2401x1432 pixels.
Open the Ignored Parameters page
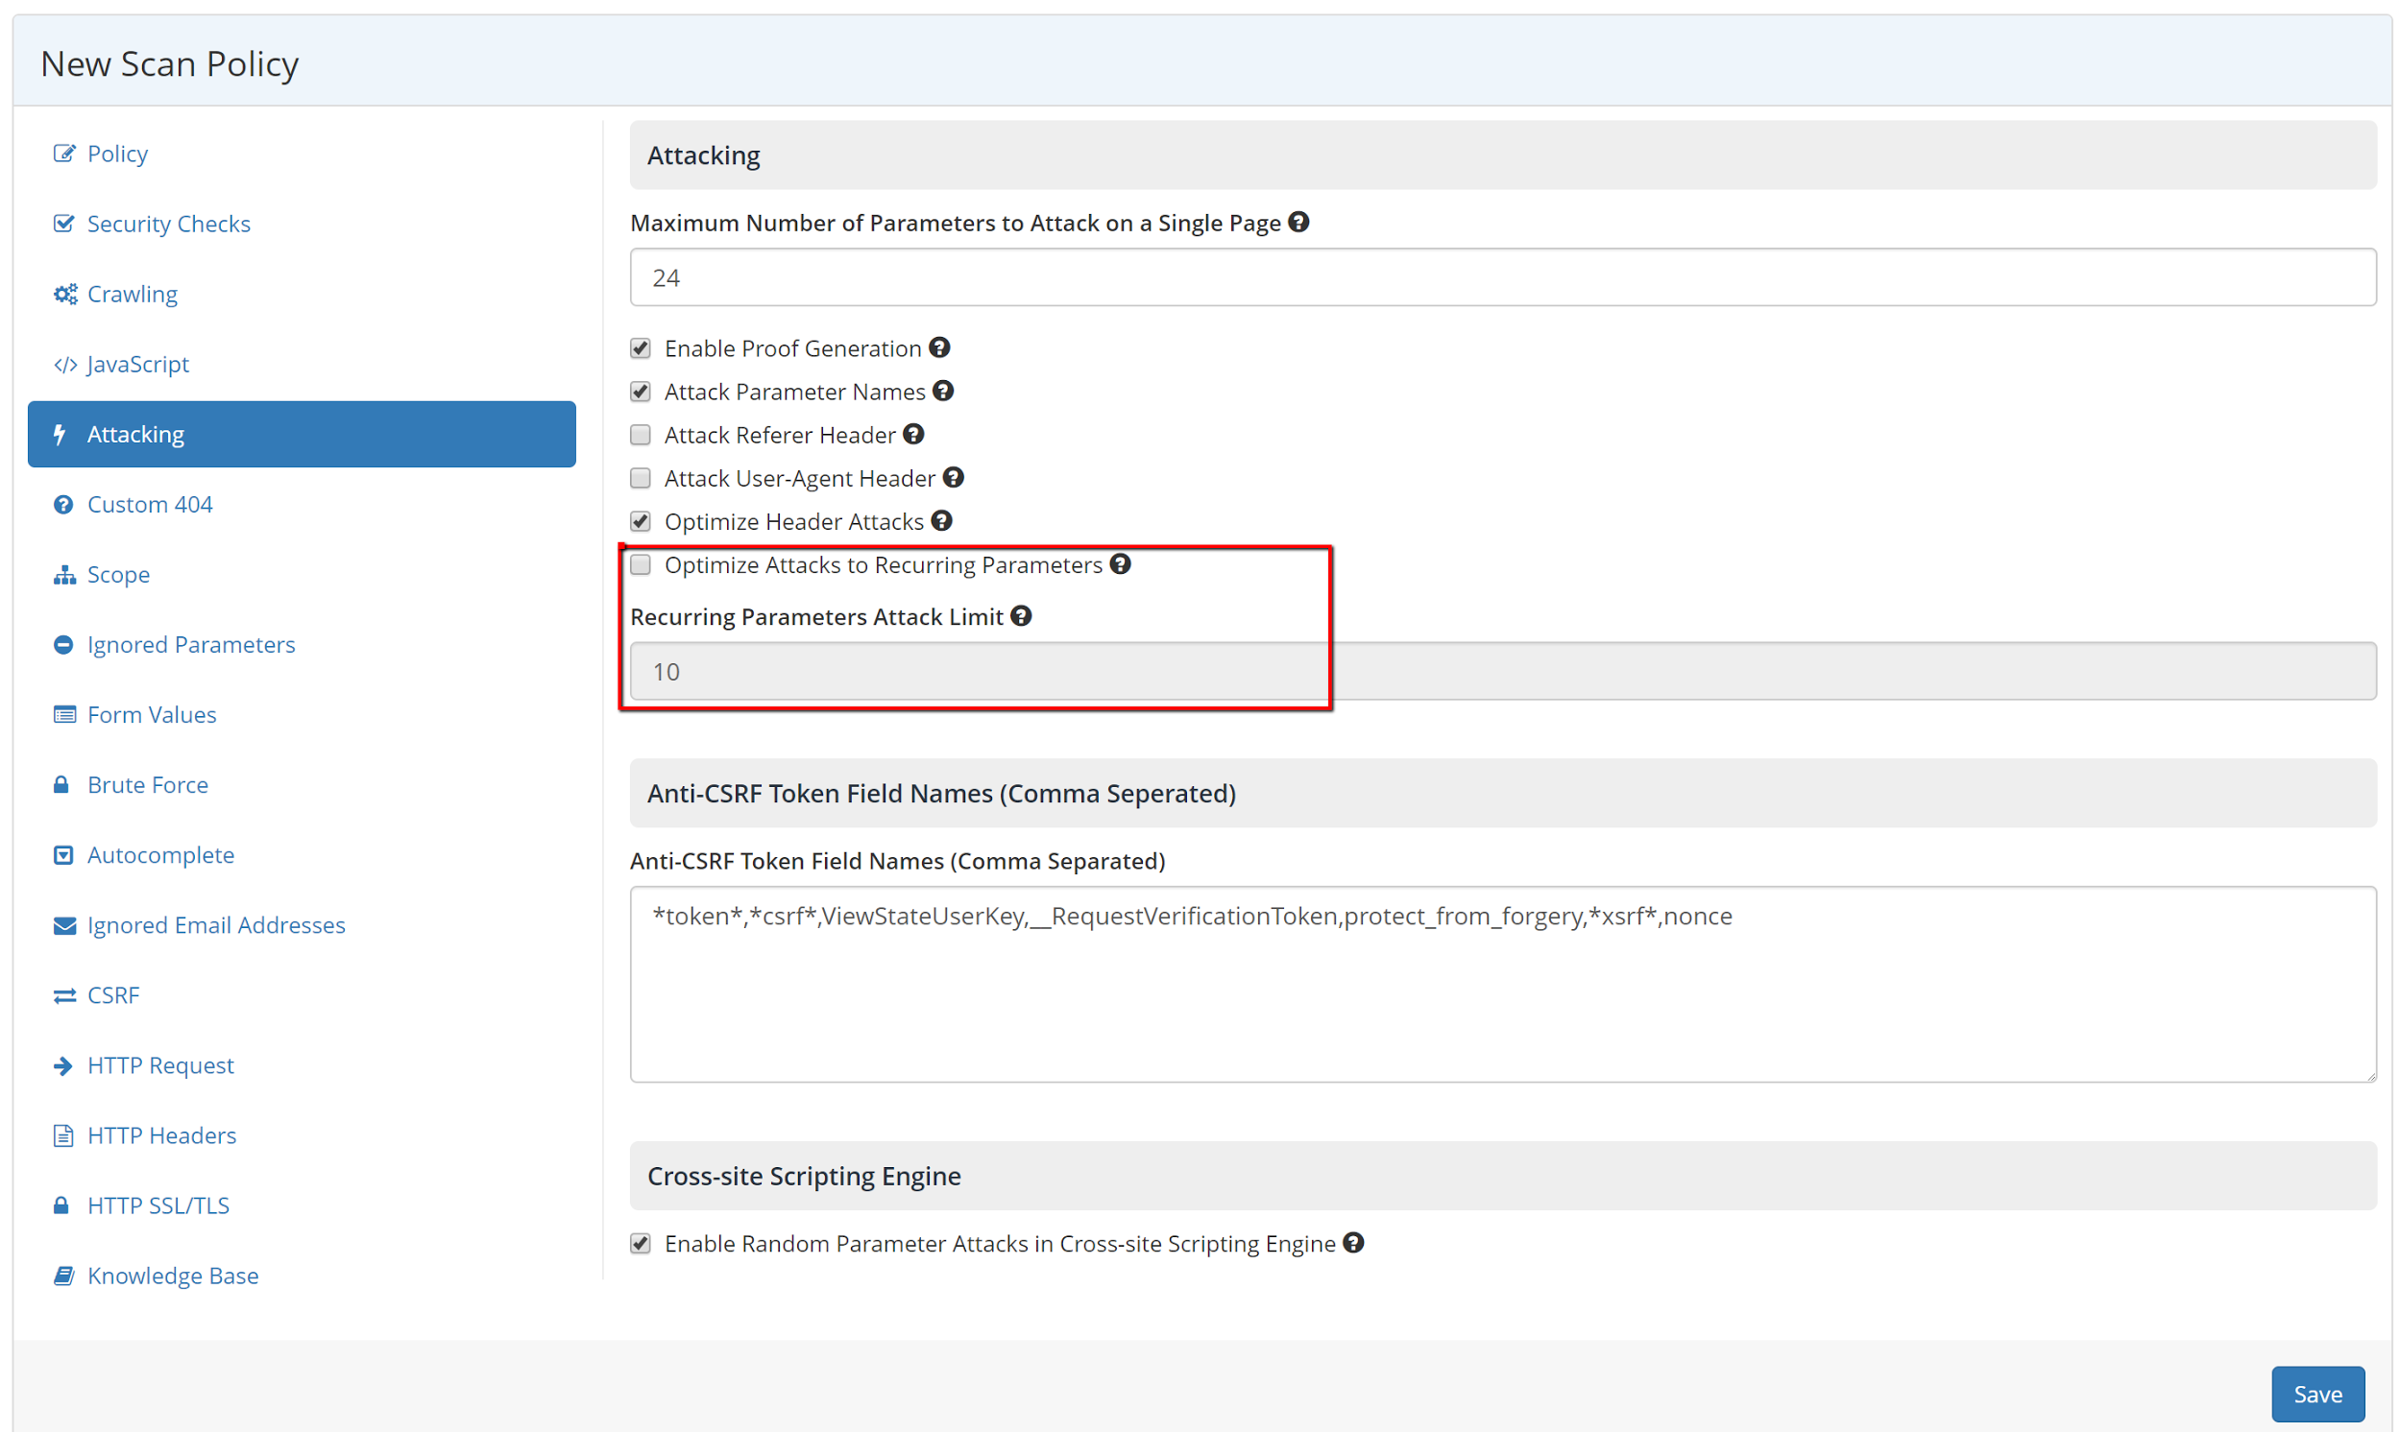coord(190,644)
